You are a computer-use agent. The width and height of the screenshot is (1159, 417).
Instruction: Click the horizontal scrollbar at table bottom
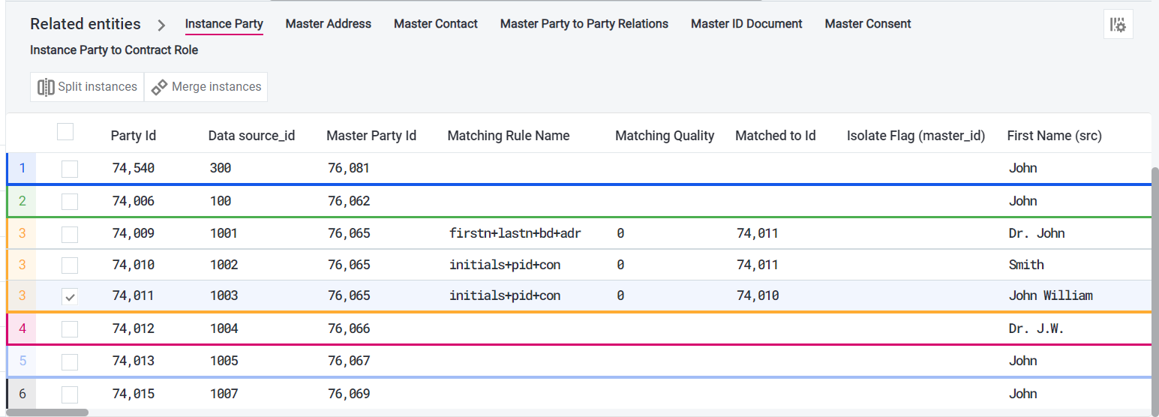47,412
